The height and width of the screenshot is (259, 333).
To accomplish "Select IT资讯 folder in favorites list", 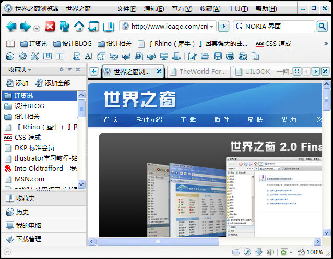I will [x=40, y=96].
